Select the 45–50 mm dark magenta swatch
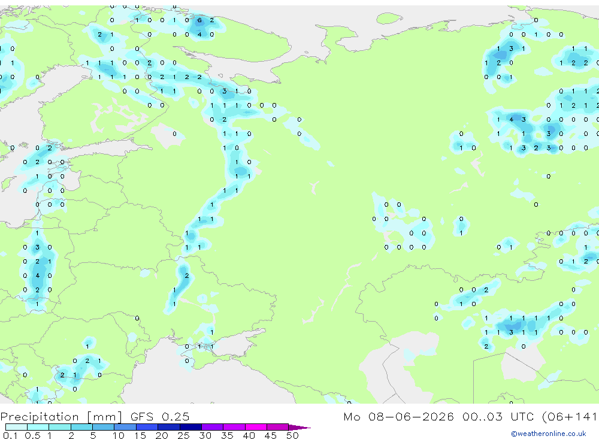The image size is (599, 439). [x=278, y=427]
